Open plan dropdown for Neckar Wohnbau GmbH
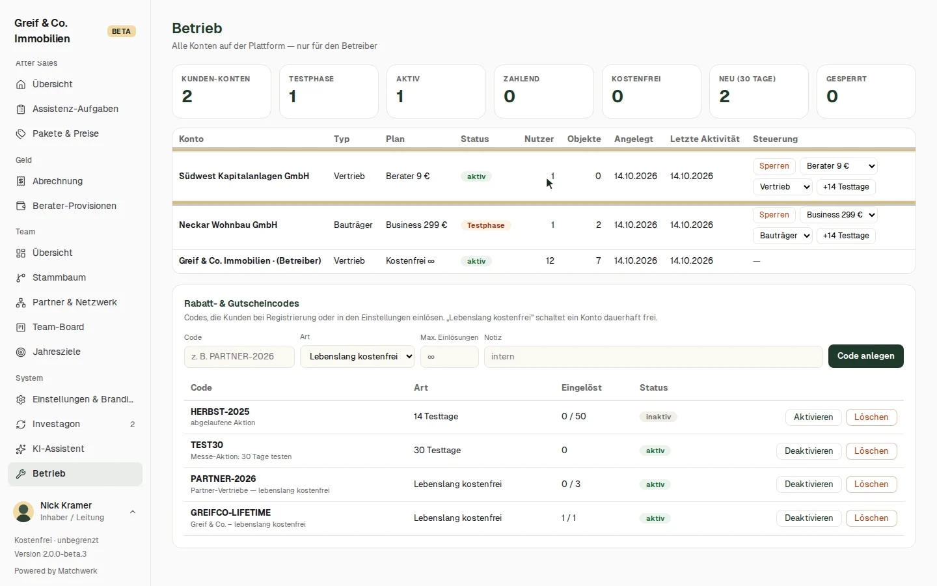 pyautogui.click(x=839, y=215)
